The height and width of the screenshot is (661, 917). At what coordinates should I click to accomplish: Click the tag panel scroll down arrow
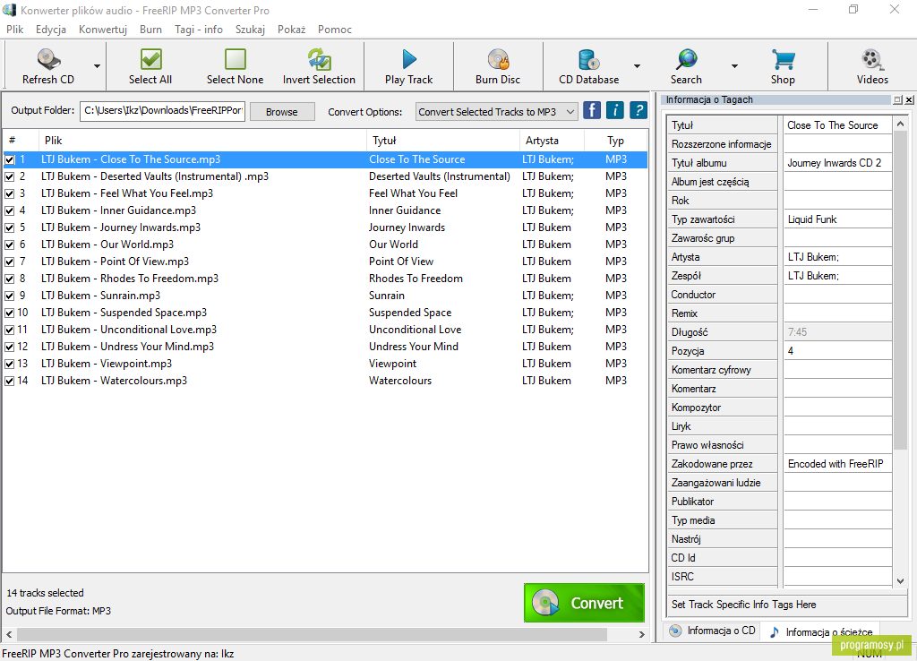coord(901,580)
